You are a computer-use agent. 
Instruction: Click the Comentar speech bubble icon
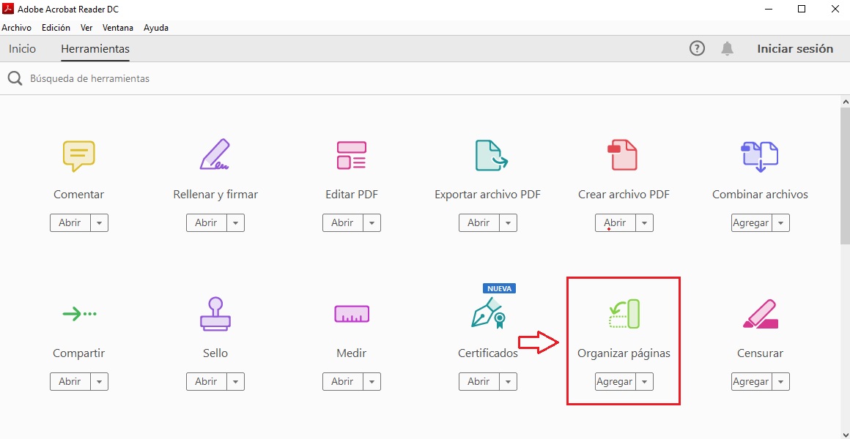point(78,155)
